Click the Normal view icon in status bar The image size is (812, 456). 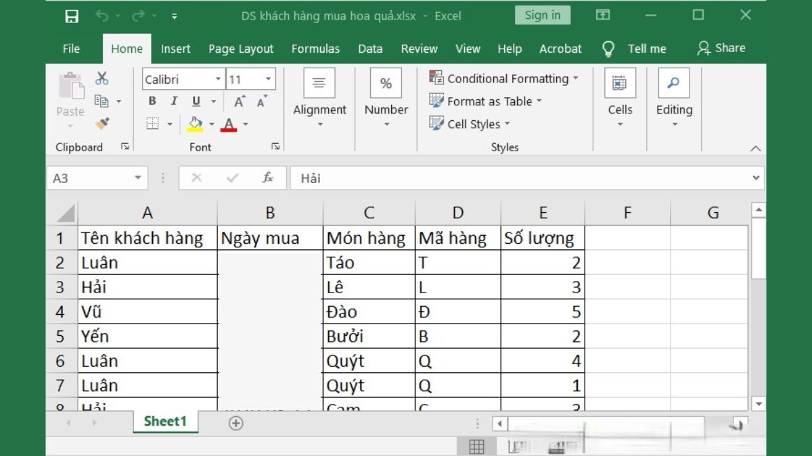coord(476,446)
